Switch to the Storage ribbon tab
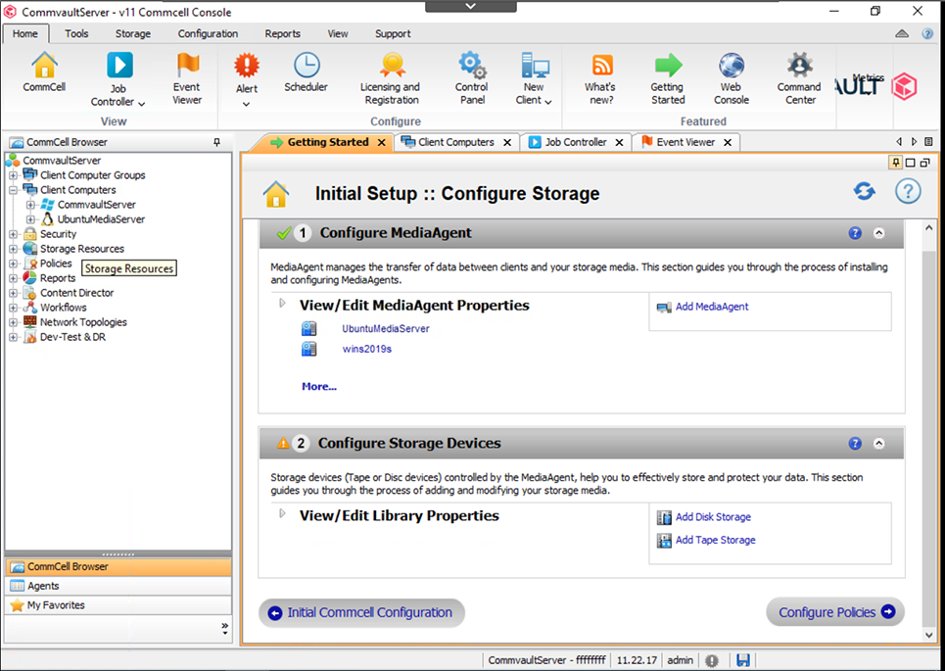 tap(133, 33)
